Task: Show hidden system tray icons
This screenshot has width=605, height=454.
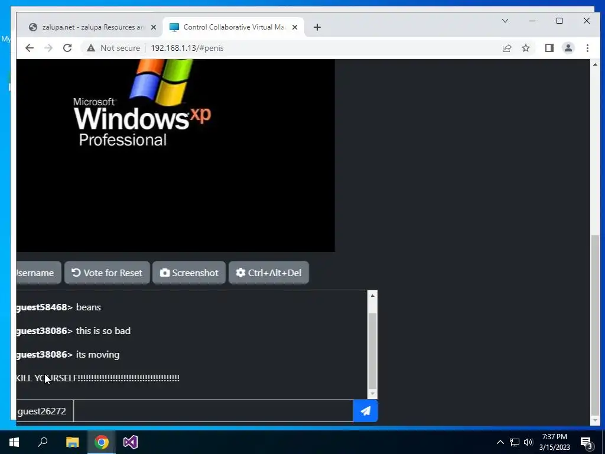Action: click(500, 442)
